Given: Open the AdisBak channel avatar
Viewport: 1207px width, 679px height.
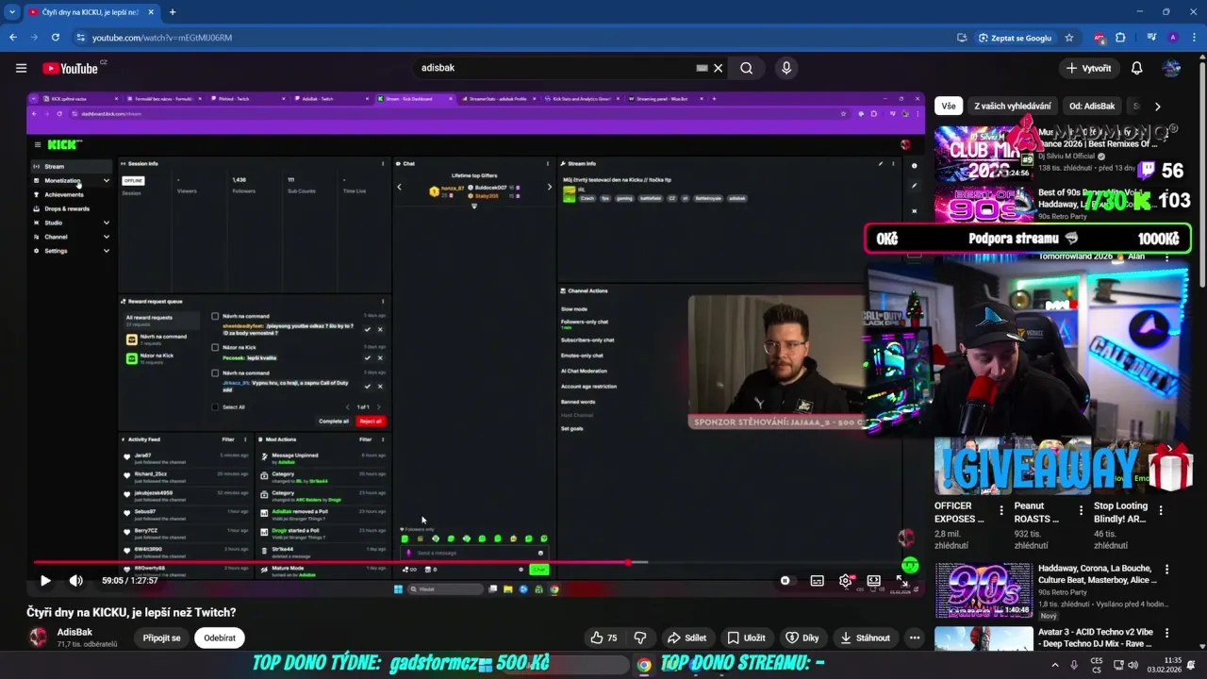Looking at the screenshot, I should pos(38,638).
